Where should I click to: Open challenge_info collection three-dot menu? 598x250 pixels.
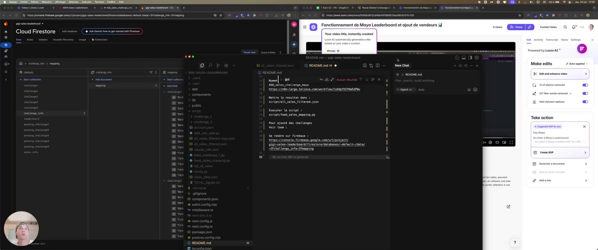156,72
